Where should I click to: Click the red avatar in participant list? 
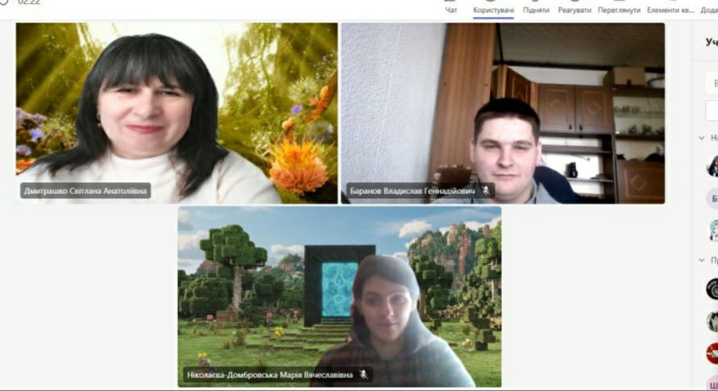[712, 353]
